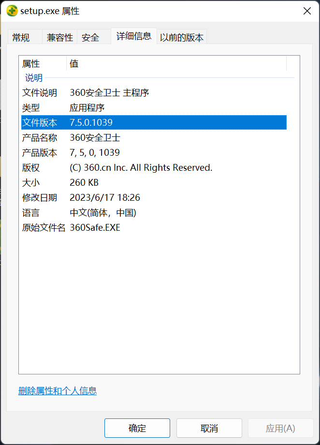Select the highlighted 文件版本 value 7.5.0.1039
This screenshot has width=320, height=445.
[x=92, y=122]
